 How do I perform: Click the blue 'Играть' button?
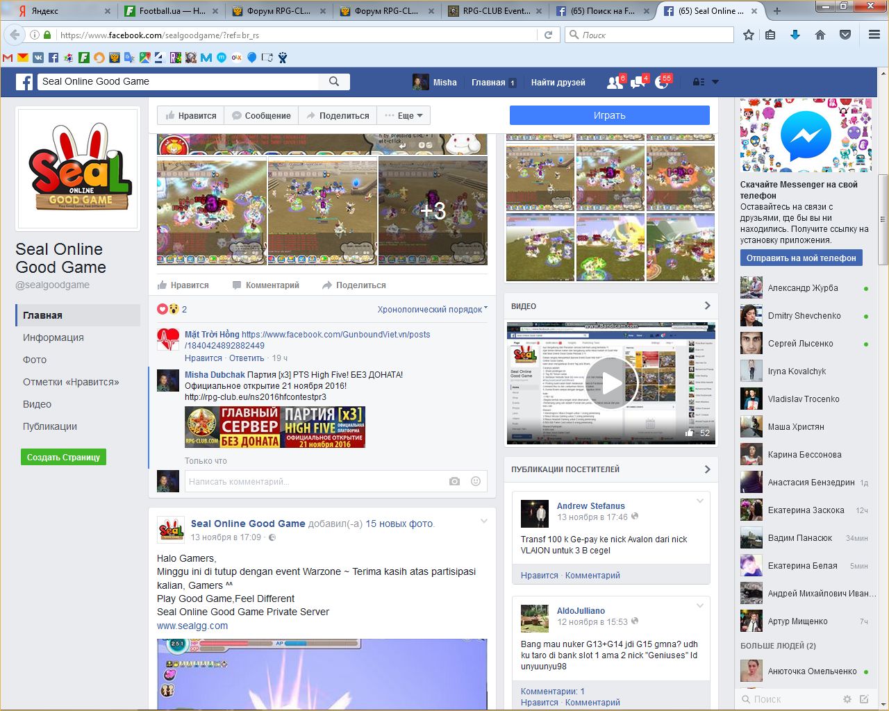pyautogui.click(x=610, y=115)
